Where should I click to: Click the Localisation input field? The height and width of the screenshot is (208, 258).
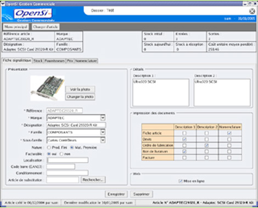click(68, 160)
